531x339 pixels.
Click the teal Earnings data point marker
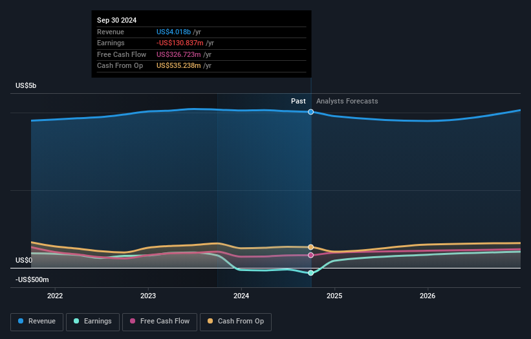click(x=310, y=272)
